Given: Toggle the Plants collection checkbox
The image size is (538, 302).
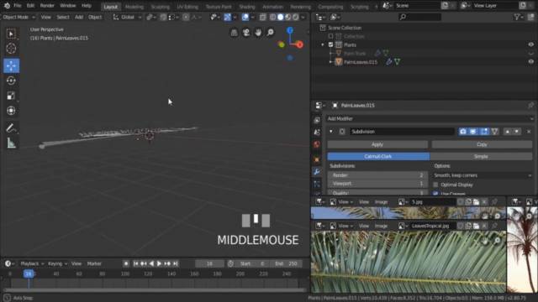Looking at the screenshot, I should (330, 44).
